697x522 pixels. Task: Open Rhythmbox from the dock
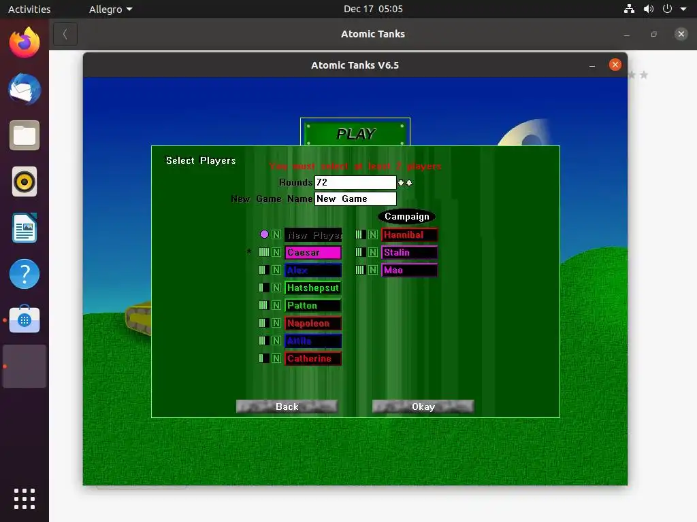click(x=25, y=181)
